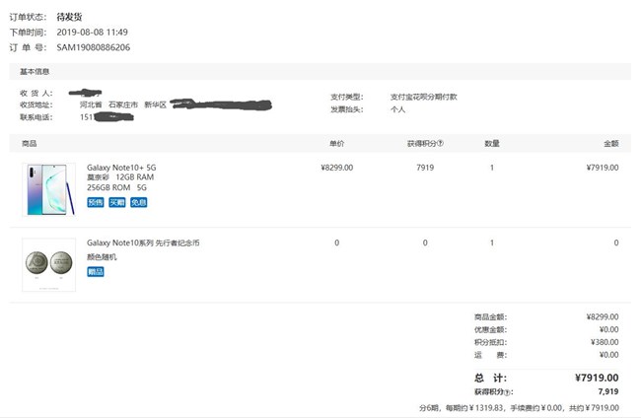
Task: Open the commemorative coin product thumbnail
Action: 48,265
